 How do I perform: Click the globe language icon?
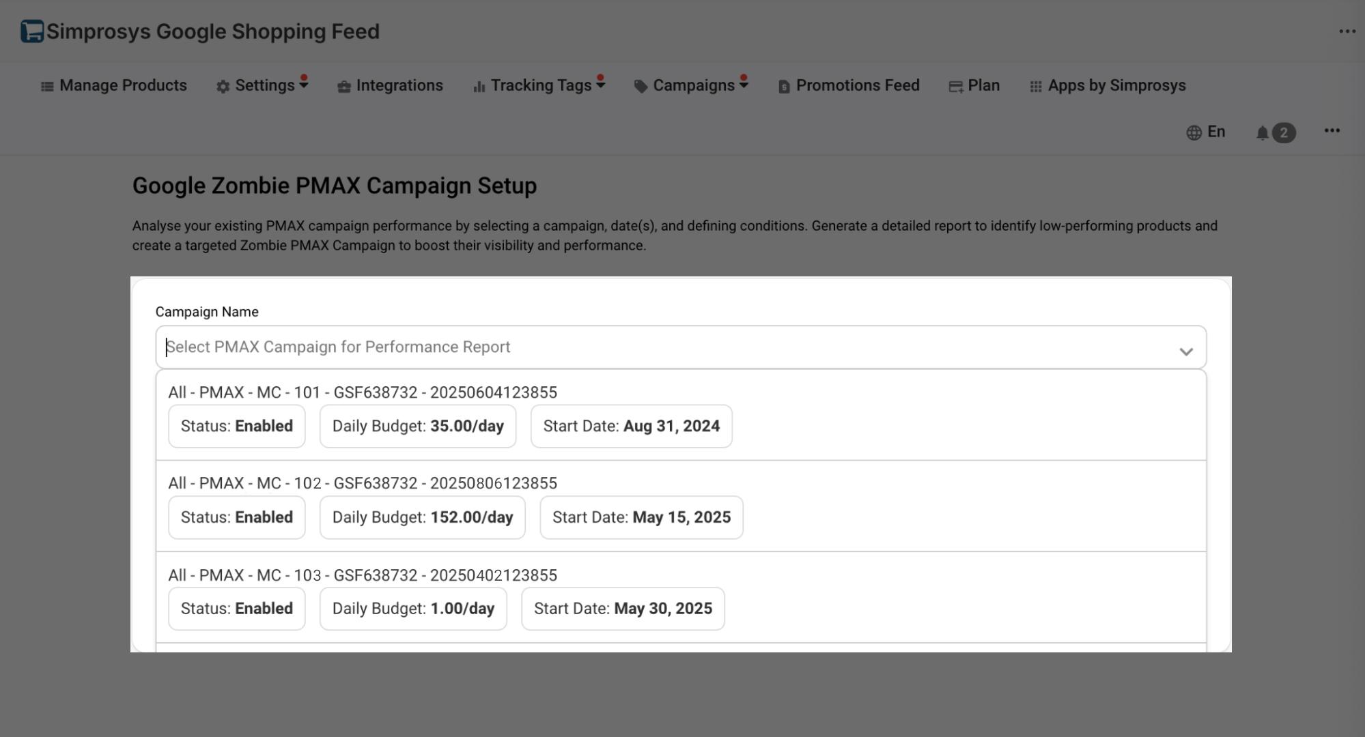click(x=1194, y=133)
